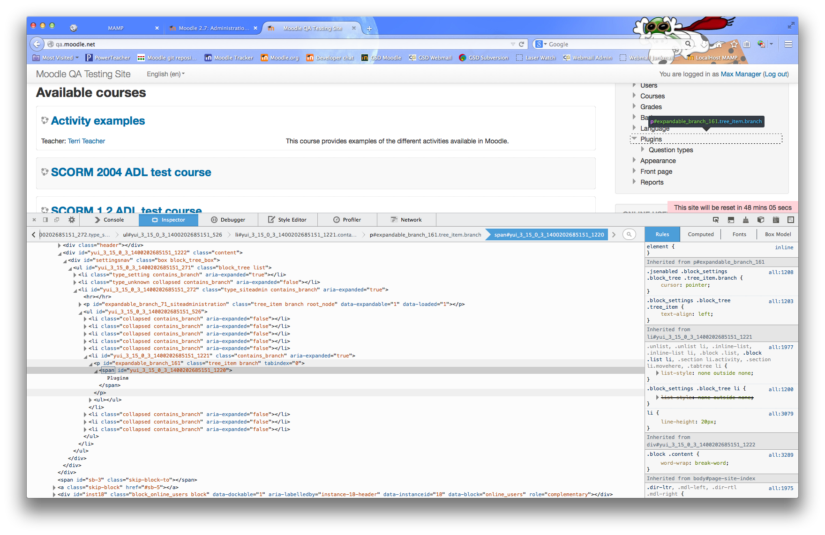Open SCORM 2004 ADL test course
Image resolution: width=825 pixels, height=535 pixels.
pyautogui.click(x=131, y=172)
